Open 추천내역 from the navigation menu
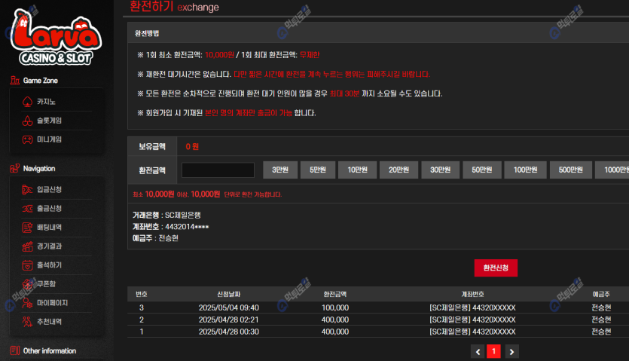Image resolution: width=629 pixels, height=361 pixels. pos(49,322)
